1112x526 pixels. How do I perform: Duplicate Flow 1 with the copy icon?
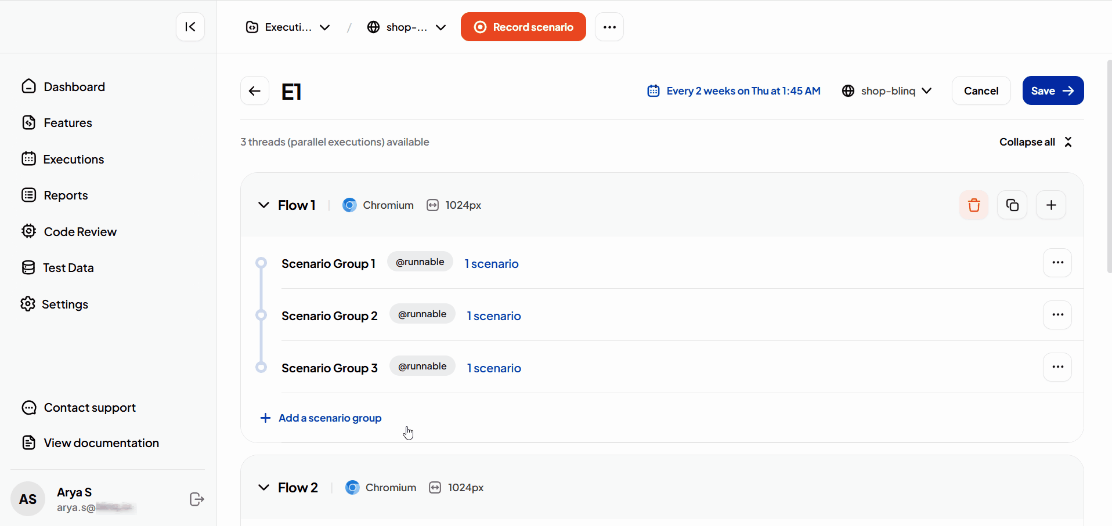pyautogui.click(x=1012, y=205)
